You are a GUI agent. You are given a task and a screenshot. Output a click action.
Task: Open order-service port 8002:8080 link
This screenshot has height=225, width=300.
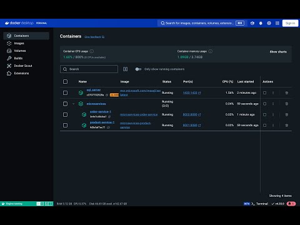tap(192, 114)
